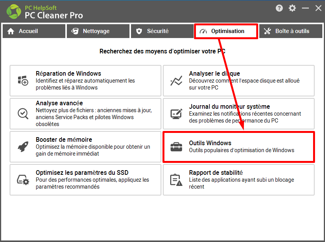Go to the Boîte à outils tab
This screenshot has width=325, height=242.
[x=291, y=31]
